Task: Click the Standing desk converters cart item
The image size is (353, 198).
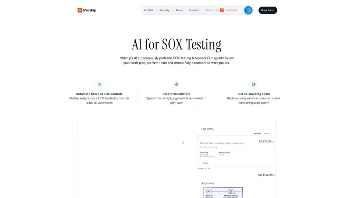Action: click(222, 143)
